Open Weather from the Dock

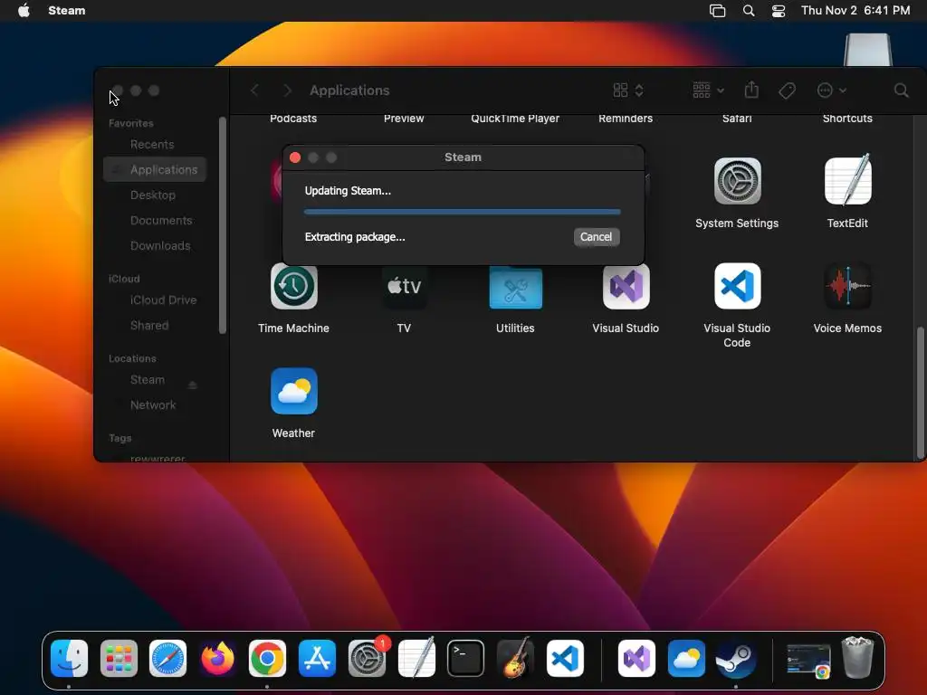tap(686, 659)
